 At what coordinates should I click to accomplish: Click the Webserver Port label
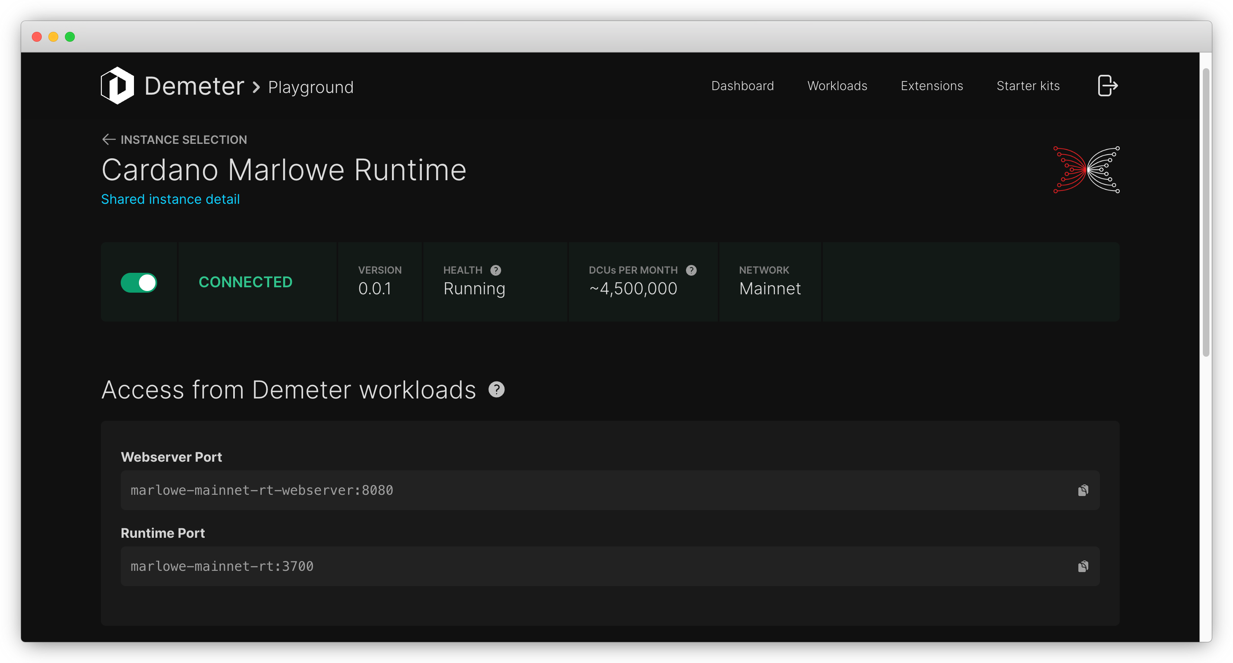pyautogui.click(x=171, y=457)
